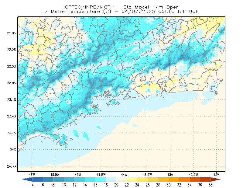This screenshot has height=188, width=243.
Task: Select the cyan swatch between 16 and 18
Action: coord(101,179)
